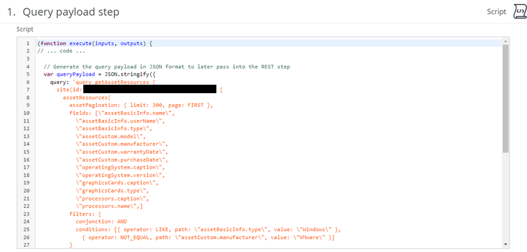527x252 pixels.
Task: Click the 'processors.caption' entry
Action: [x=113, y=198]
